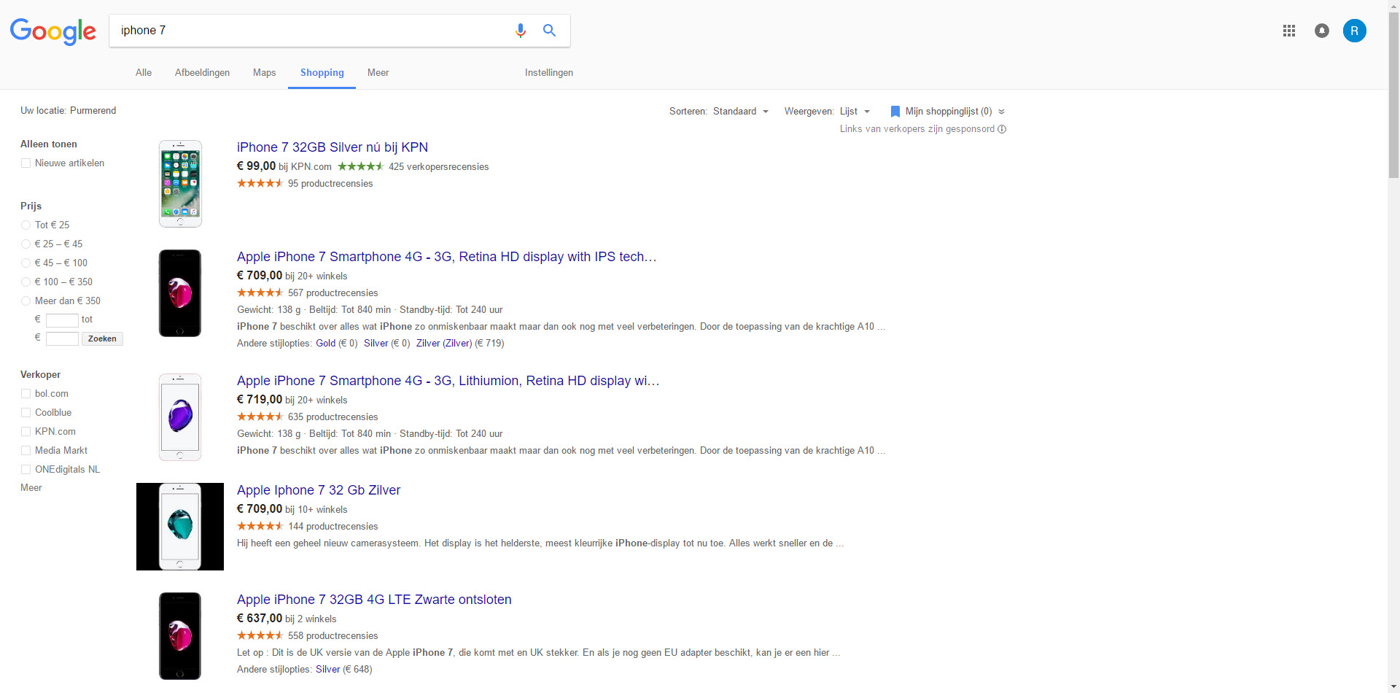
Task: Open the Retina HD display with IPS tech listing
Action: [446, 257]
